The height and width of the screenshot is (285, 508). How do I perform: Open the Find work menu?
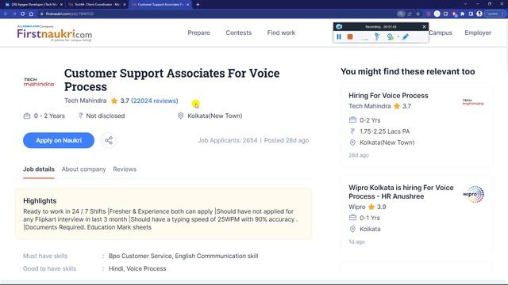point(281,32)
